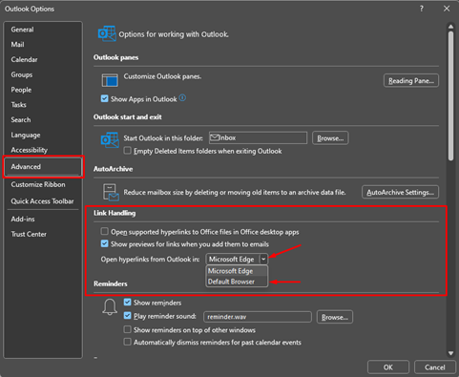This screenshot has height=377, width=459.
Task: Enable Show reminders on top of windows
Action: [127, 329]
